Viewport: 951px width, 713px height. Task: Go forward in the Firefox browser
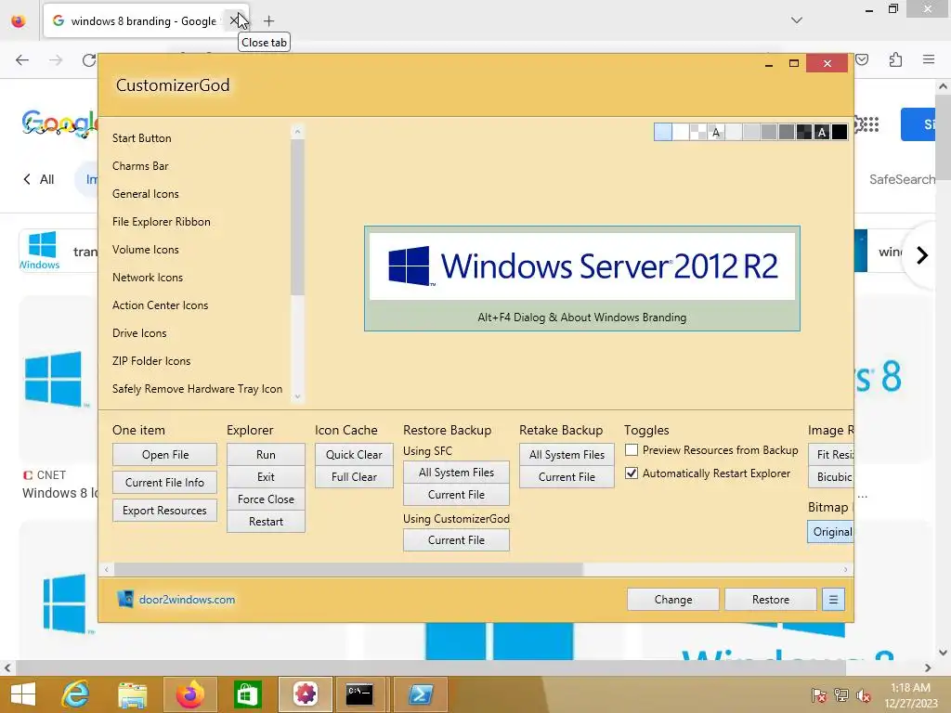(56, 60)
